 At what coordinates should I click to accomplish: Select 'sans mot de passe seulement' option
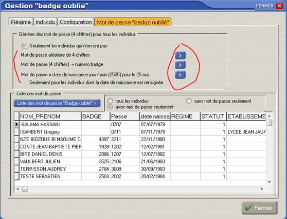click(189, 100)
